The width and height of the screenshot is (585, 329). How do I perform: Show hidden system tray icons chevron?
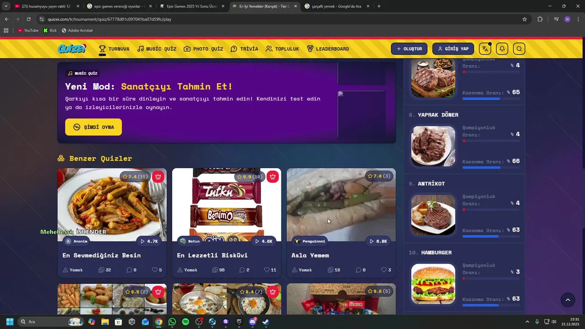pyautogui.click(x=527, y=322)
